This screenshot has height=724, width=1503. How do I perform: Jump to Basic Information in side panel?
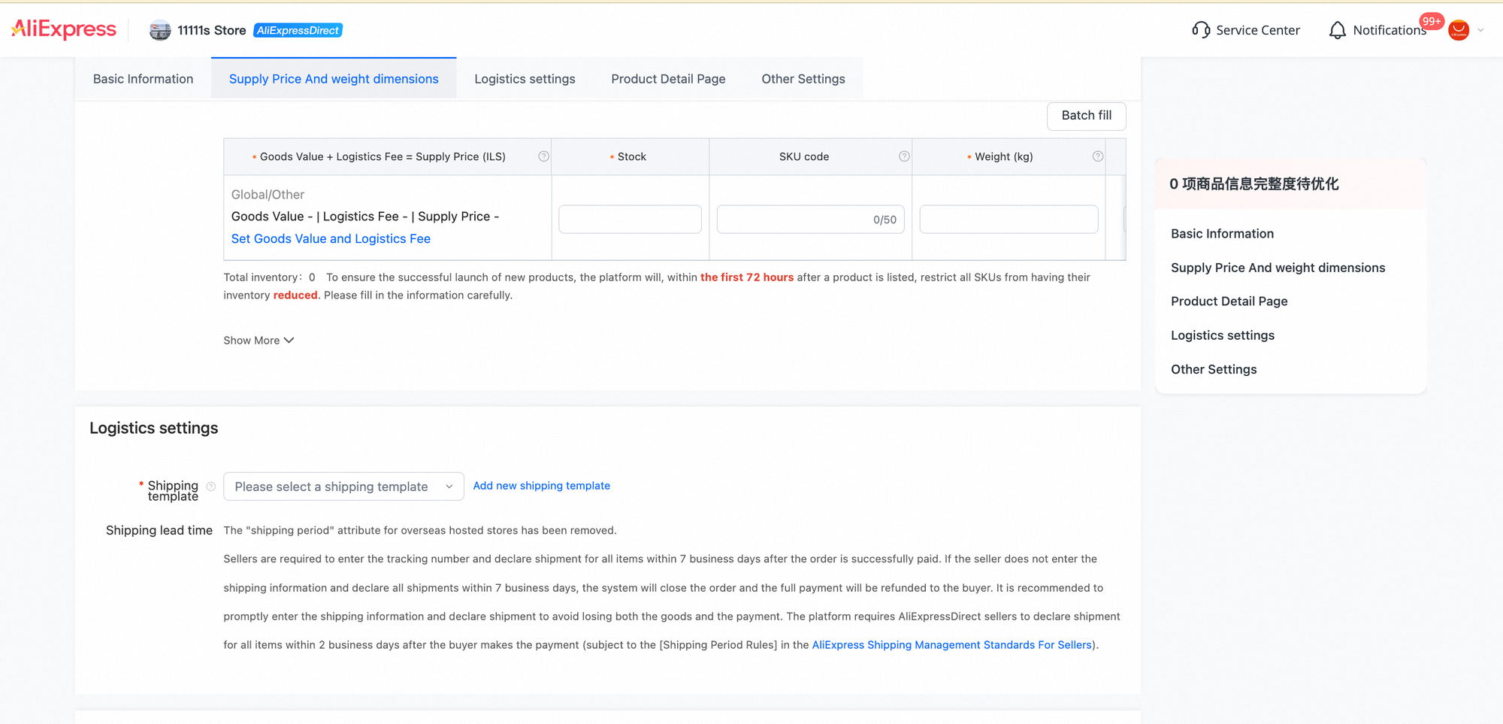point(1222,234)
